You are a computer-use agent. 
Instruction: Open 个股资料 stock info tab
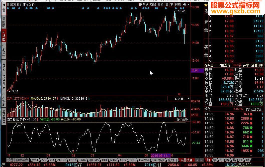point(4,51)
